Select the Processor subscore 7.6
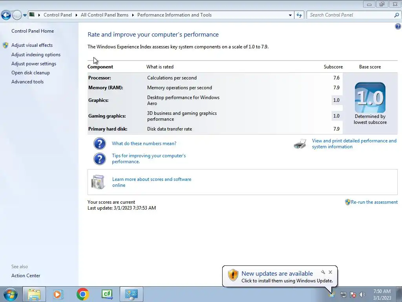 (x=336, y=78)
